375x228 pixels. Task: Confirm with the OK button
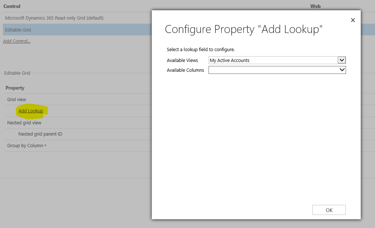[329, 210]
